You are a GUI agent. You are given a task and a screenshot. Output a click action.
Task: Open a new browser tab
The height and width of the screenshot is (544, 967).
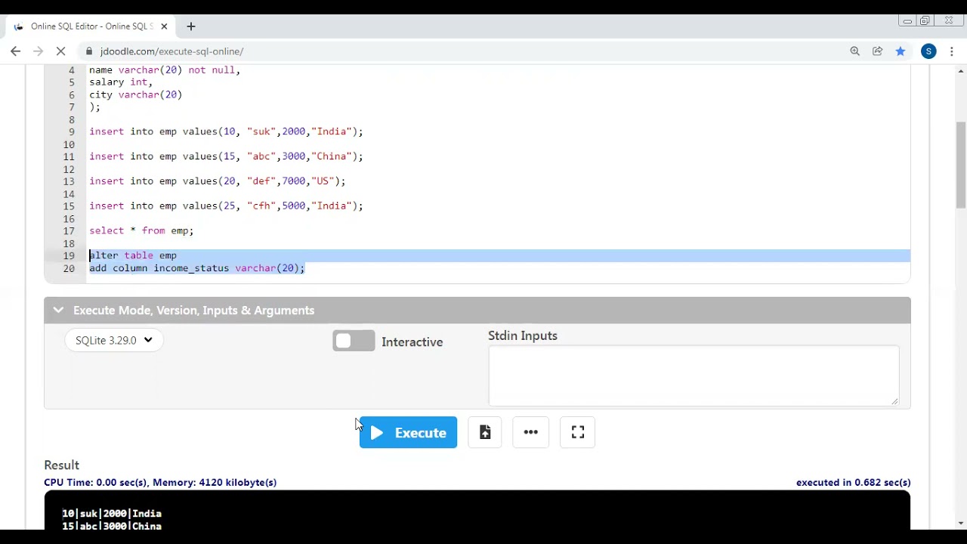(x=191, y=26)
